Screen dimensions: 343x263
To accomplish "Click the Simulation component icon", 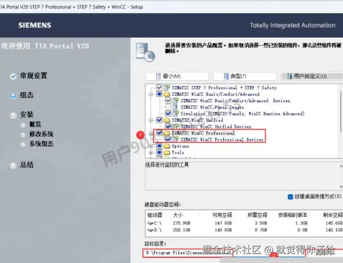I will tap(175, 113).
